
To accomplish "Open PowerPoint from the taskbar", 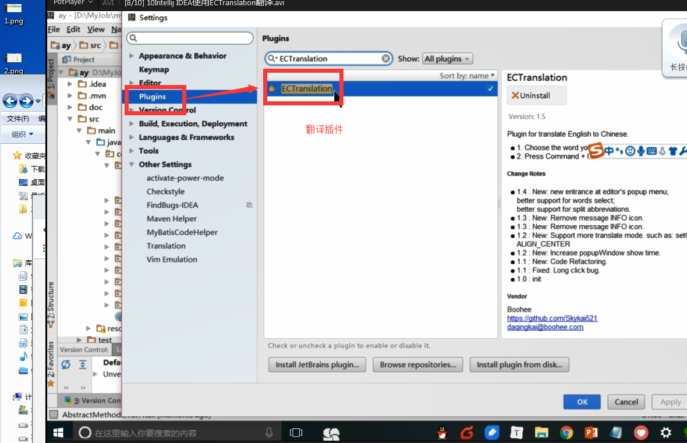I will pos(591,433).
